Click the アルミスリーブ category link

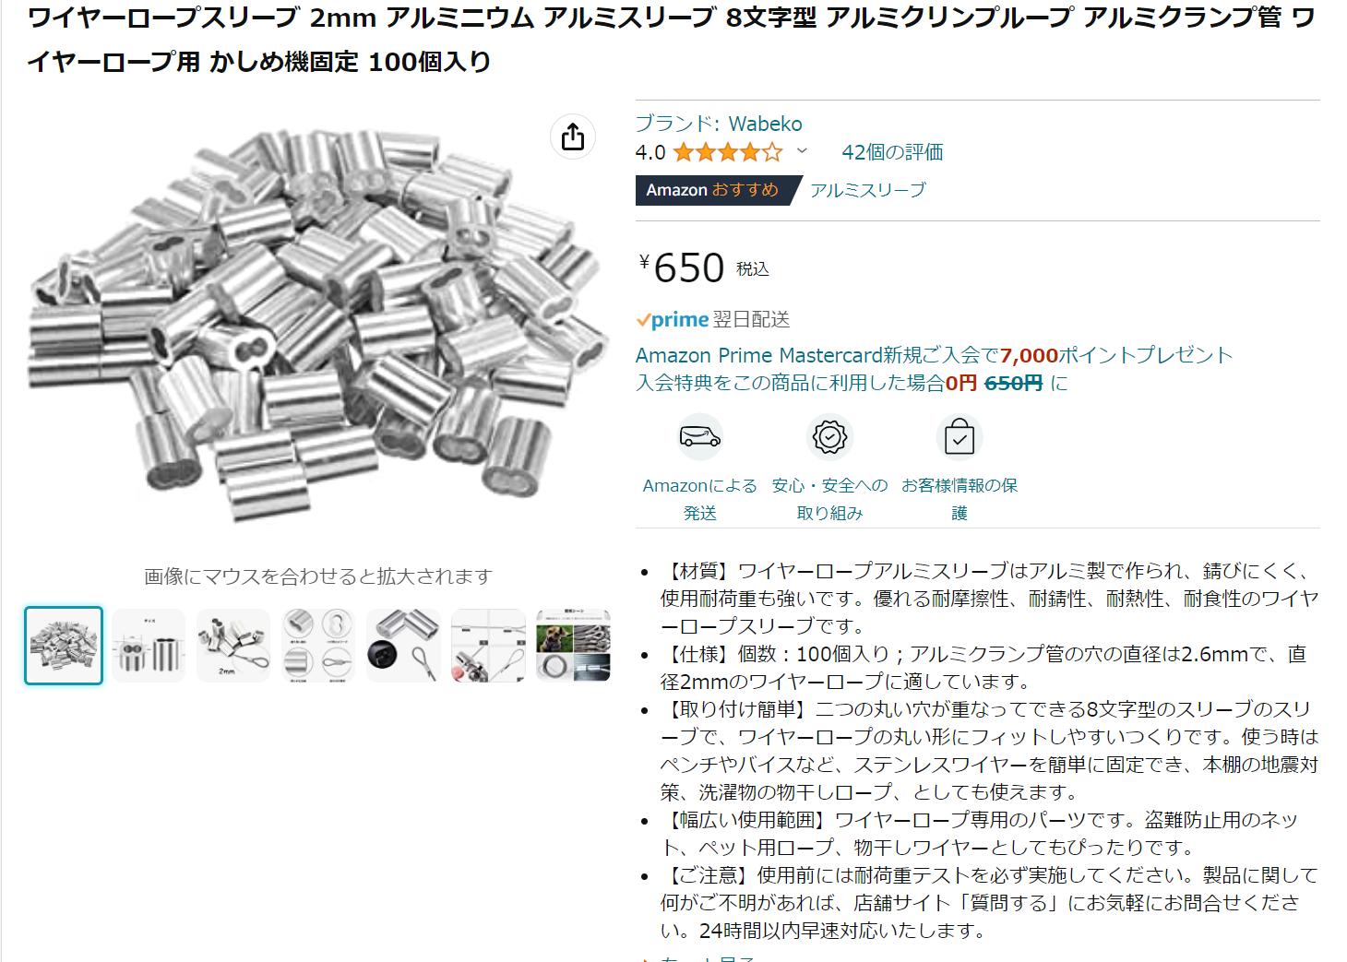868,190
